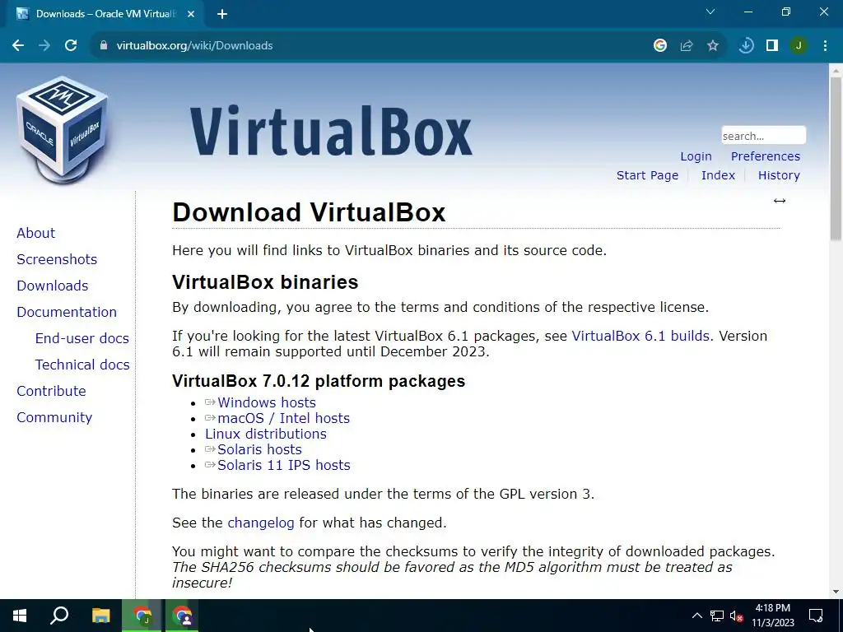
Task: Open the Linux distributions link
Action: click(266, 434)
